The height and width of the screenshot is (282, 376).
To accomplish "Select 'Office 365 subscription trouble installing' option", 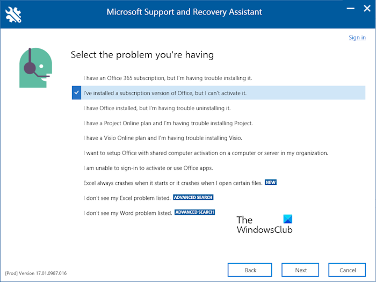I will tap(168, 78).
